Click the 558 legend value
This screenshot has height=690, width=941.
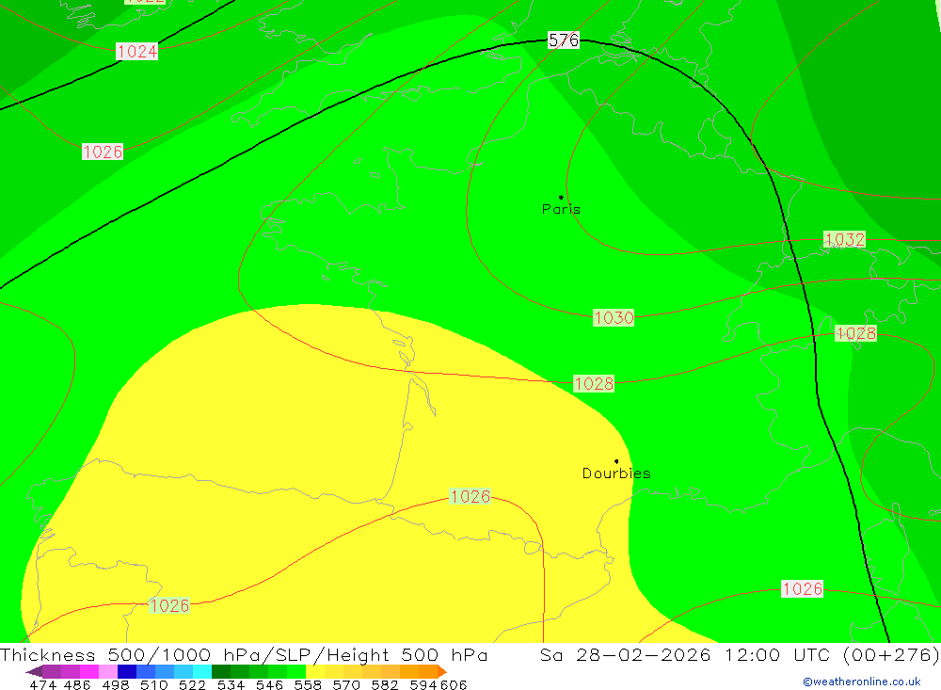[x=308, y=684]
